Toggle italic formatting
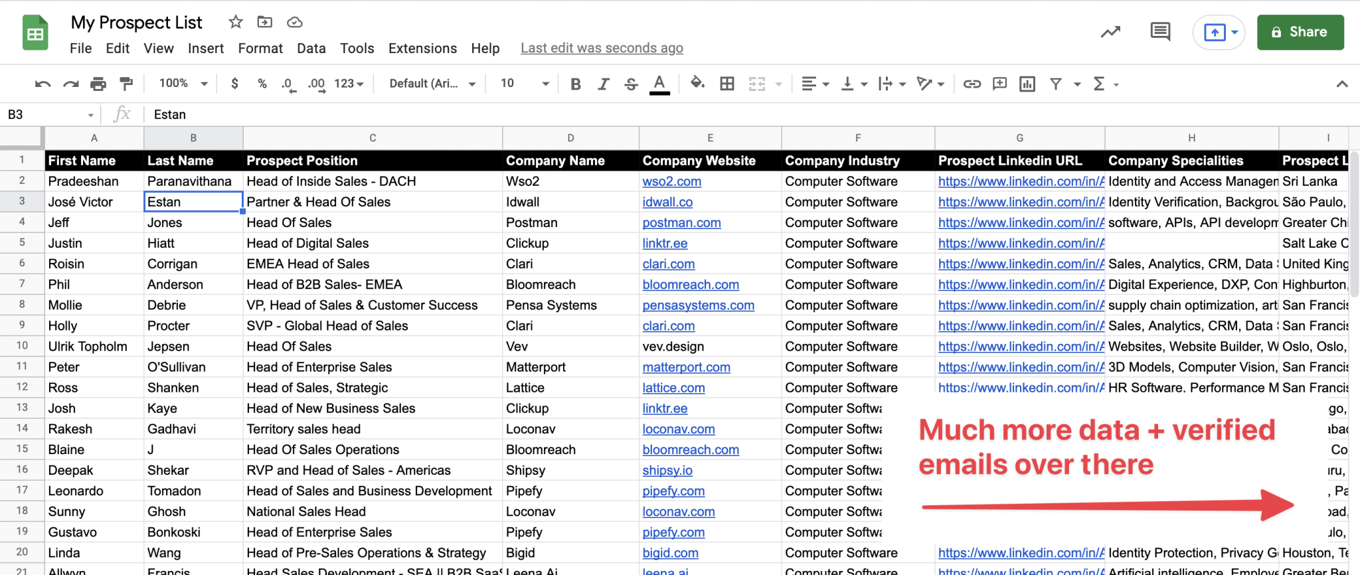The image size is (1360, 575). tap(604, 84)
